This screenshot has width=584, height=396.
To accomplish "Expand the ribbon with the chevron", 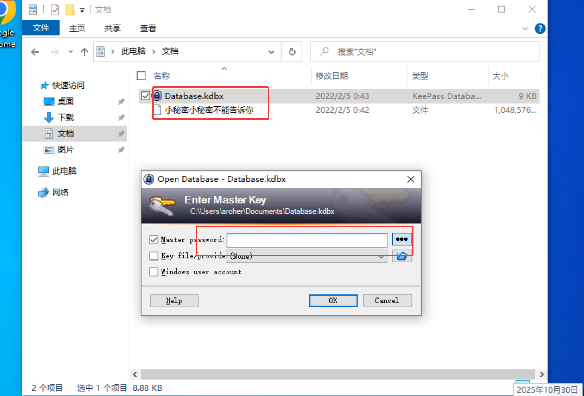I will (525, 28).
